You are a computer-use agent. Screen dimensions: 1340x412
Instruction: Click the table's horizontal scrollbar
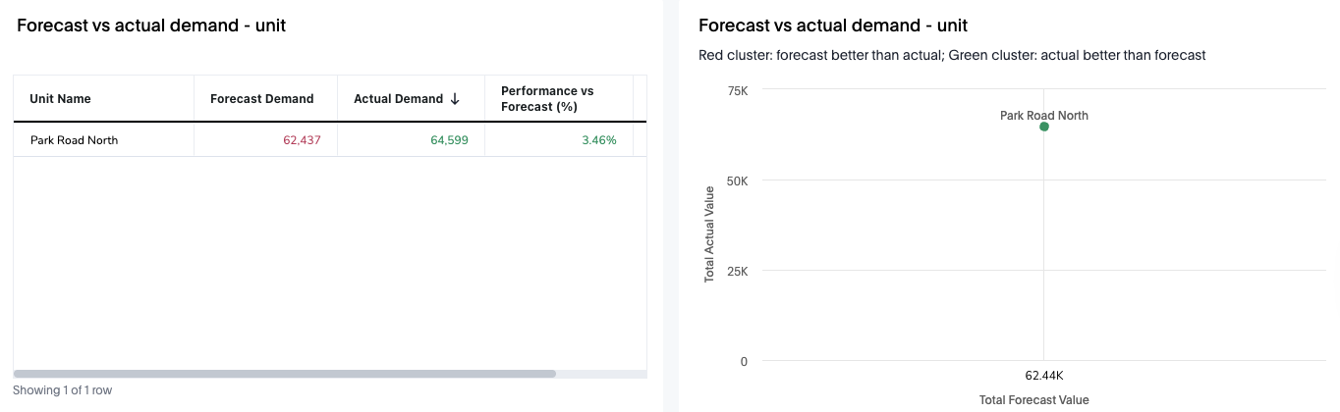point(285,374)
